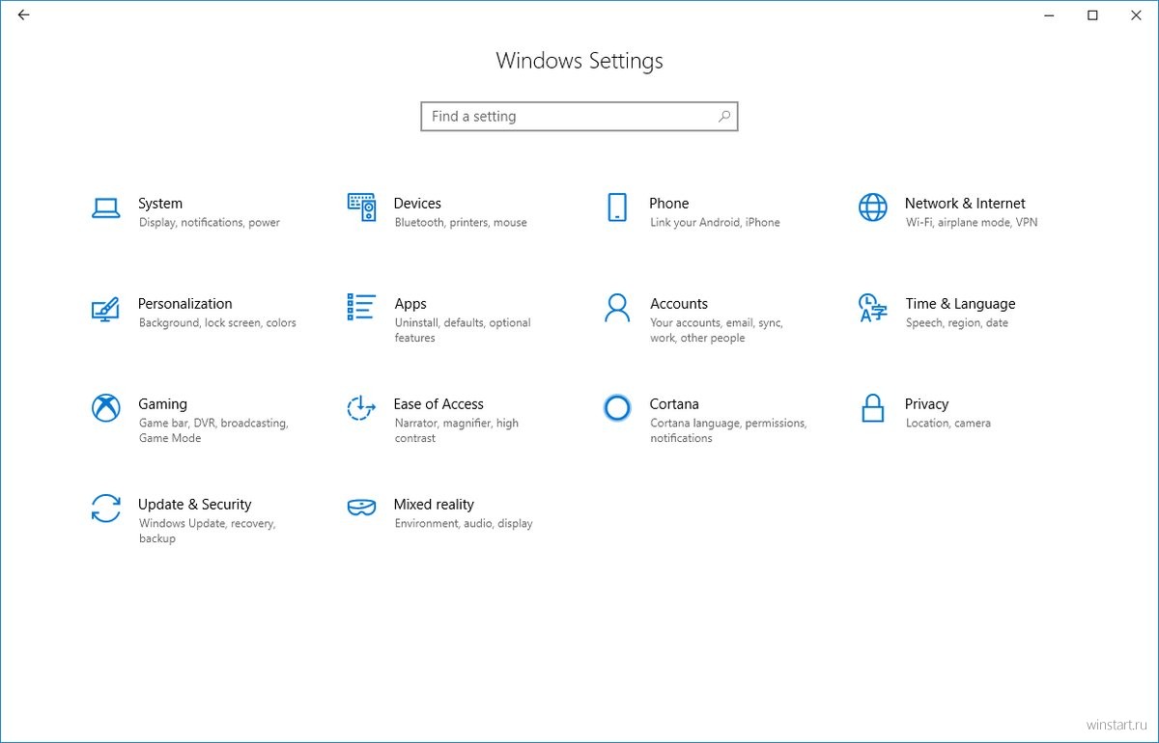1159x743 pixels.
Task: Click the System laptop icon
Action: pyautogui.click(x=105, y=207)
